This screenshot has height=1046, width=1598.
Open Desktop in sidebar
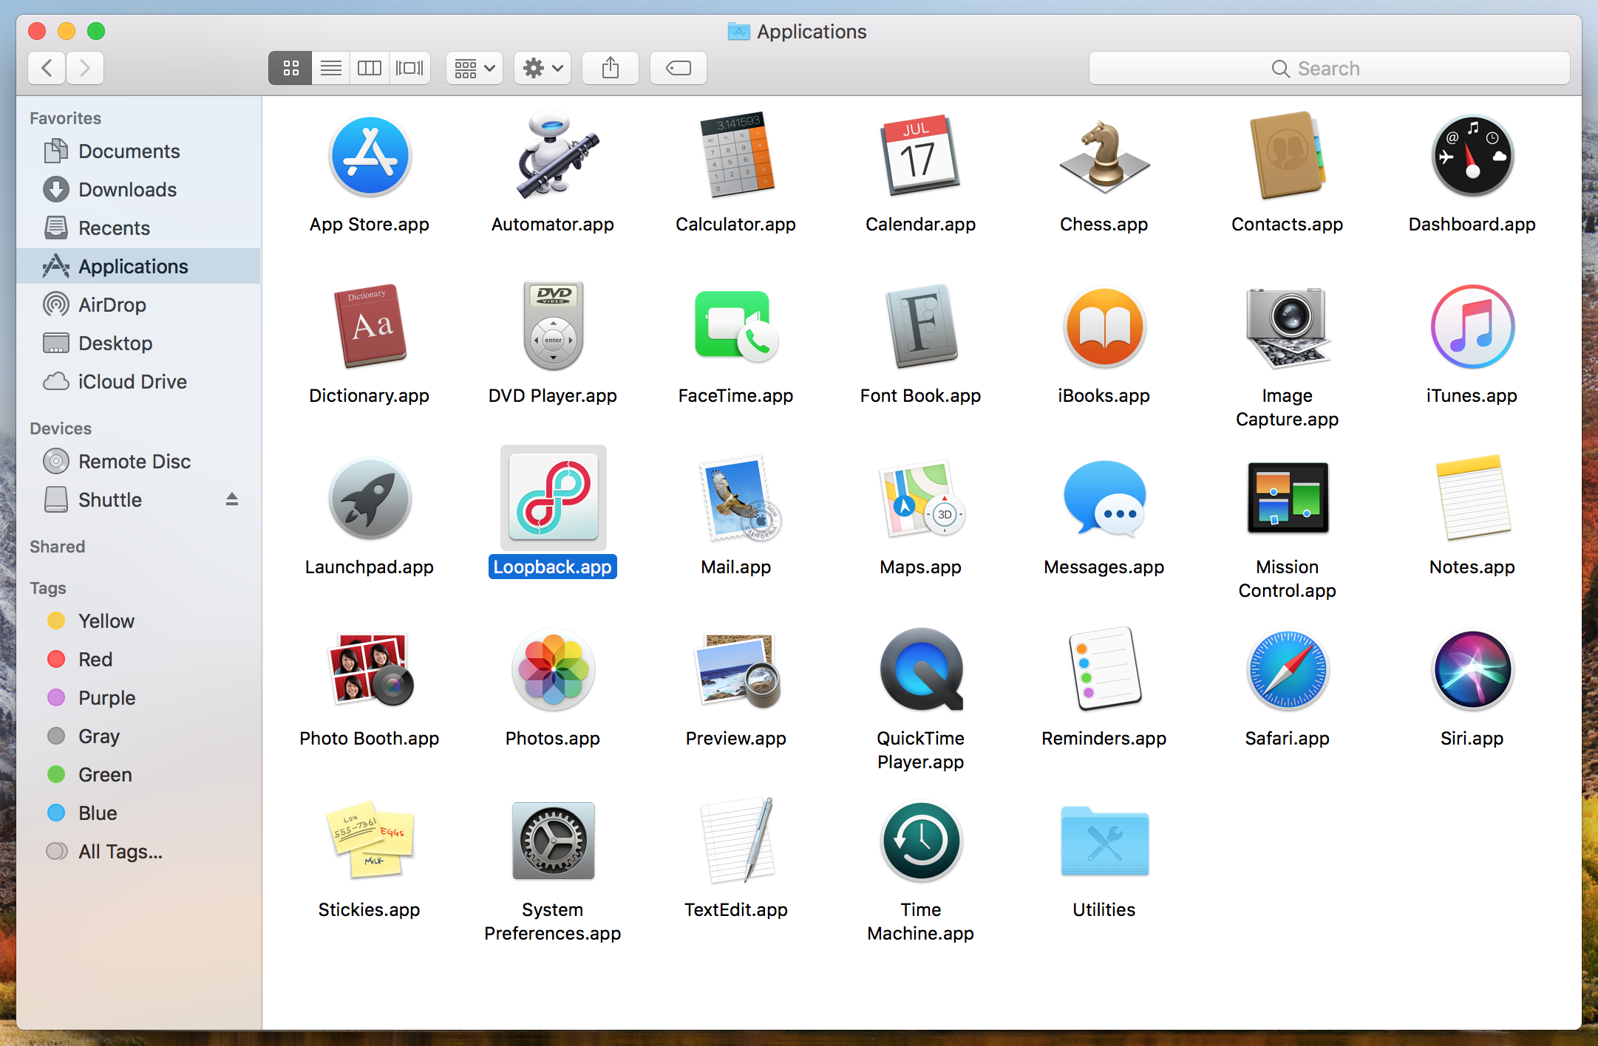[139, 343]
